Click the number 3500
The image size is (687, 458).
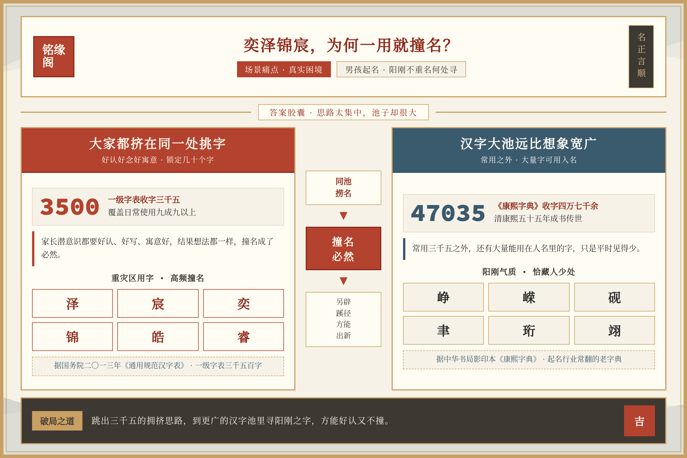[70, 207]
